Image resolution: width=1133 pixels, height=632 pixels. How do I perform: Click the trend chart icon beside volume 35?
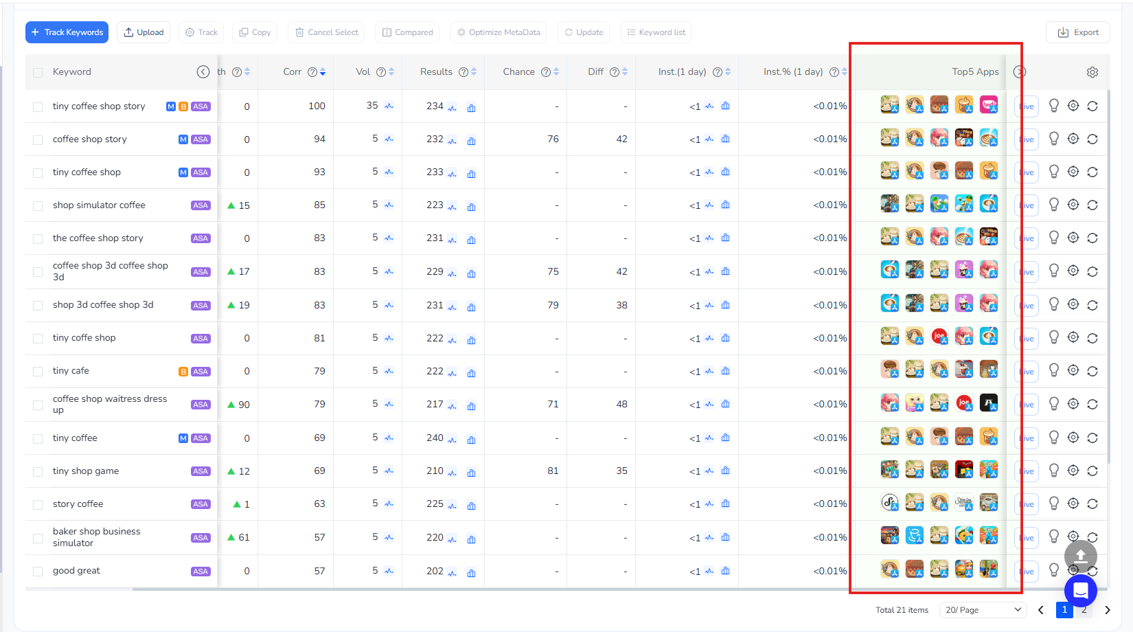[389, 106]
